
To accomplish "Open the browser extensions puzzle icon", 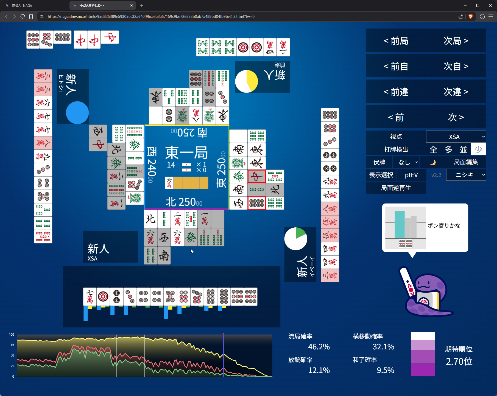I will point(482,16).
